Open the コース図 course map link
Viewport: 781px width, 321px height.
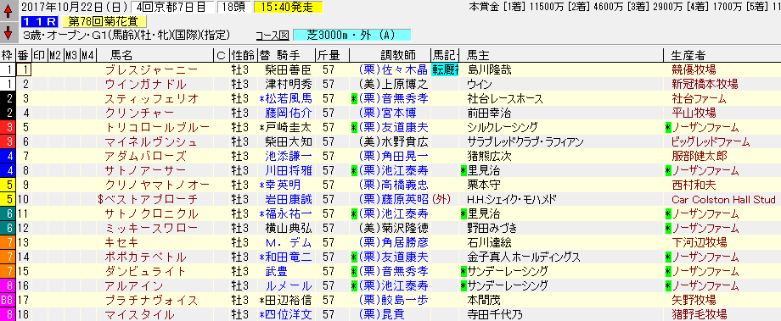point(272,36)
